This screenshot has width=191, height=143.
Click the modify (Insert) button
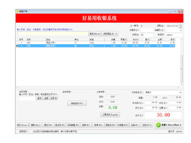(x=23, y=125)
